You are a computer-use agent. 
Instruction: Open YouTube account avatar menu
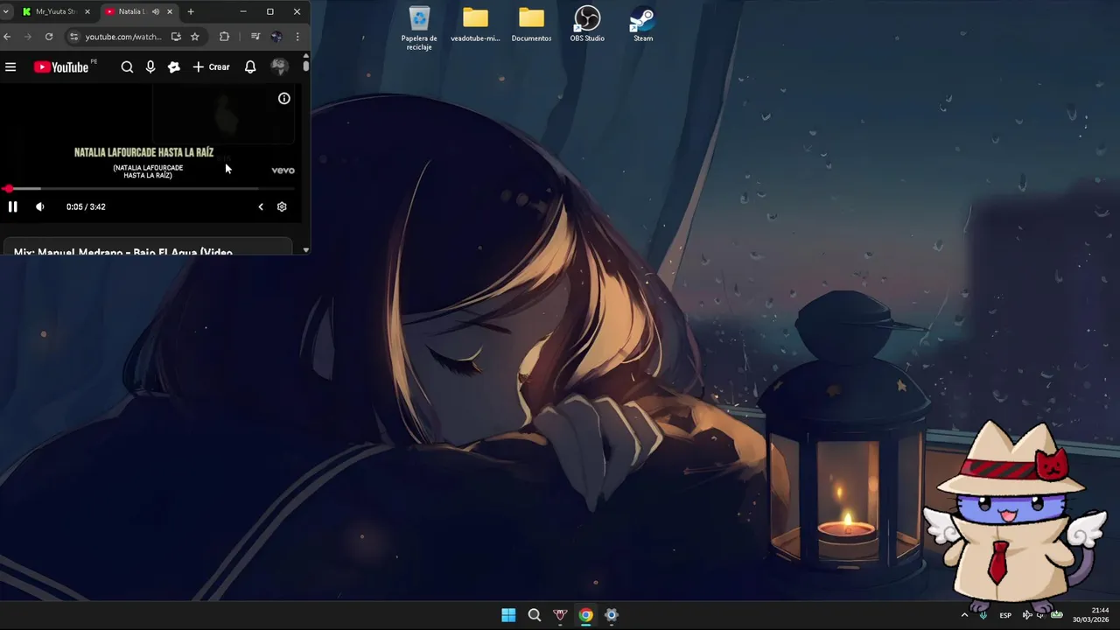279,67
